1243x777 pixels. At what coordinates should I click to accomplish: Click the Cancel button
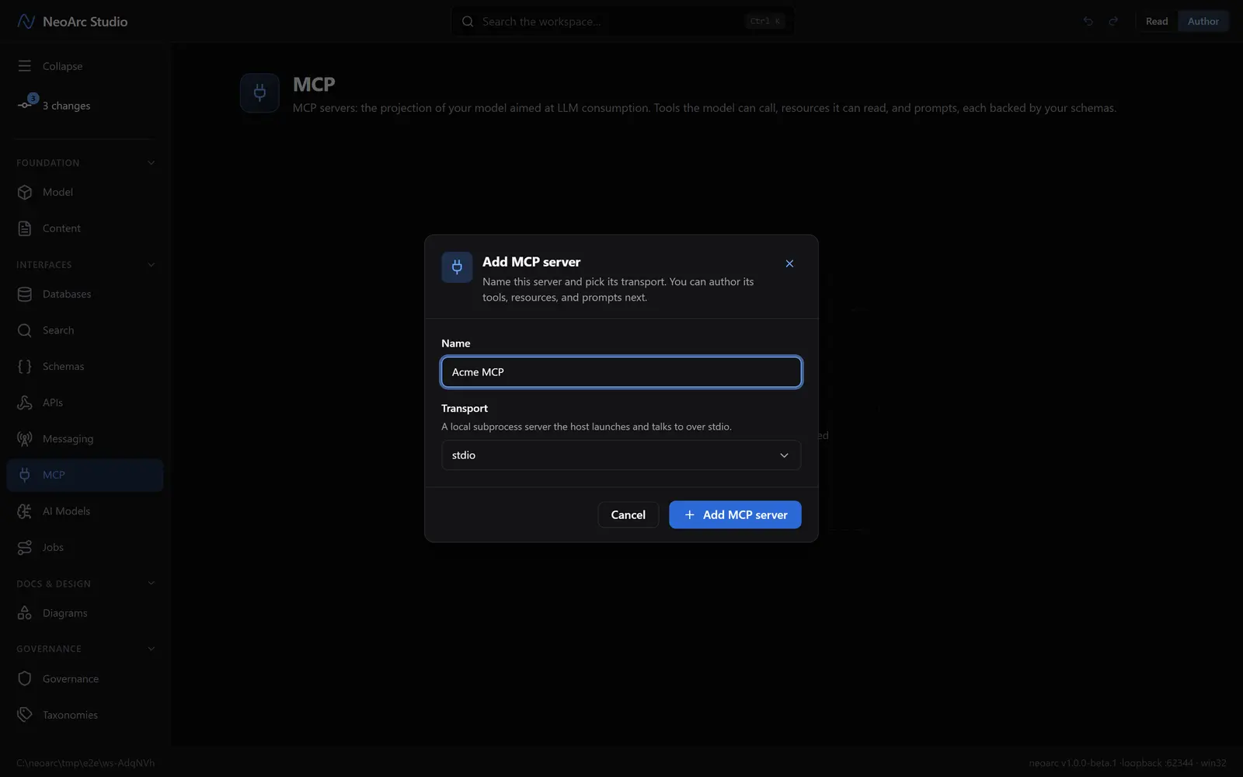tap(628, 514)
